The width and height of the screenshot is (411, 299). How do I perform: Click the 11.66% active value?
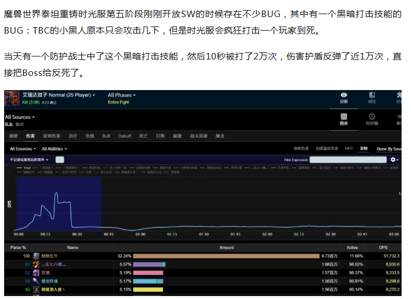[x=356, y=256]
